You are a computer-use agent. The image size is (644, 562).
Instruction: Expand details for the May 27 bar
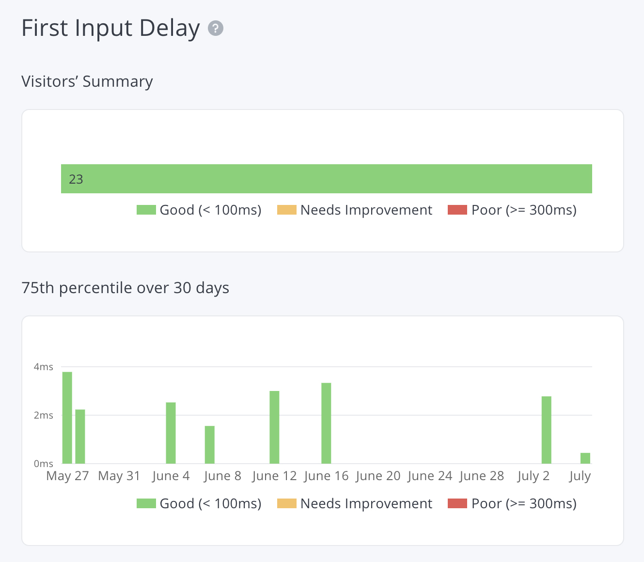pos(66,417)
